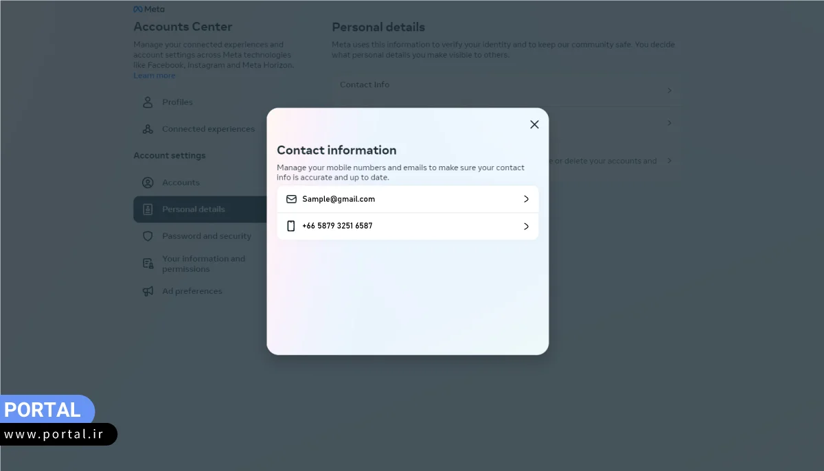
Task: Open the Sample@gmail.com email entry
Action: pos(339,199)
